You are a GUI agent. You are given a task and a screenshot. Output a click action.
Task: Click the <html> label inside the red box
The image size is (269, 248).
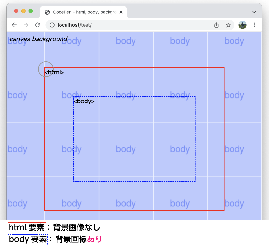point(55,72)
